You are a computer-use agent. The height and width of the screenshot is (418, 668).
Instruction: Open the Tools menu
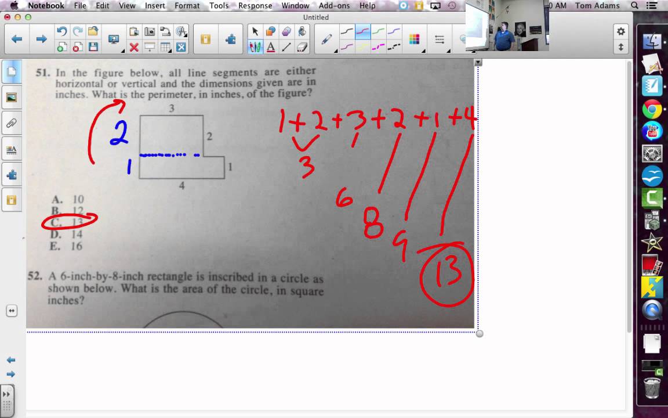219,6
